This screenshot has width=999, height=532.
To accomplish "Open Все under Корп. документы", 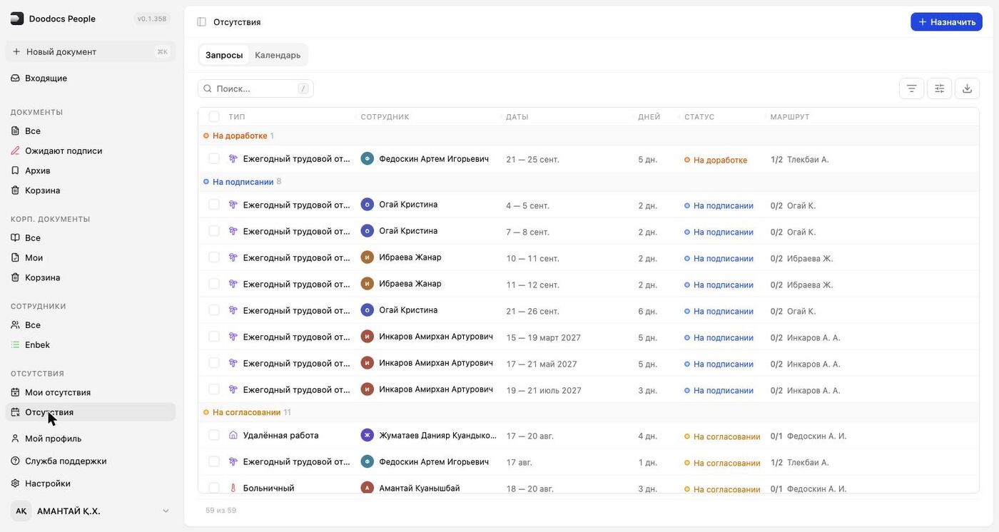I will point(90,237).
